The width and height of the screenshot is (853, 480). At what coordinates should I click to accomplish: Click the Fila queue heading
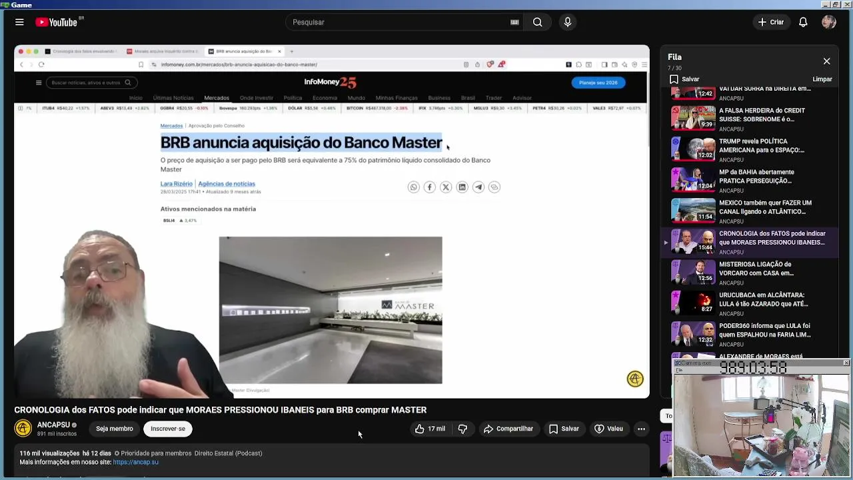[674, 57]
